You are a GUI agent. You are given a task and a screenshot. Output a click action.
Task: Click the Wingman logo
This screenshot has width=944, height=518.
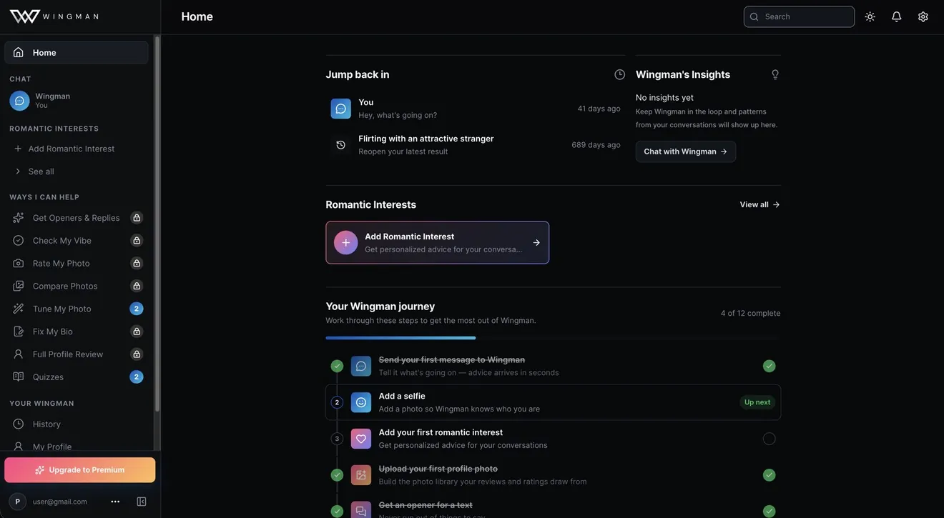(x=54, y=16)
